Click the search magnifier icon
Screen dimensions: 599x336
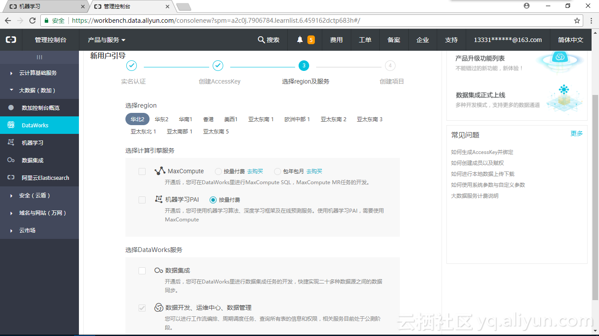(261, 40)
